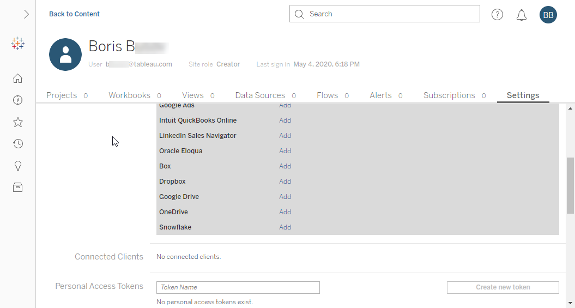Open the External Assets box icon
Viewport: 575px width, 308px height.
(x=17, y=188)
